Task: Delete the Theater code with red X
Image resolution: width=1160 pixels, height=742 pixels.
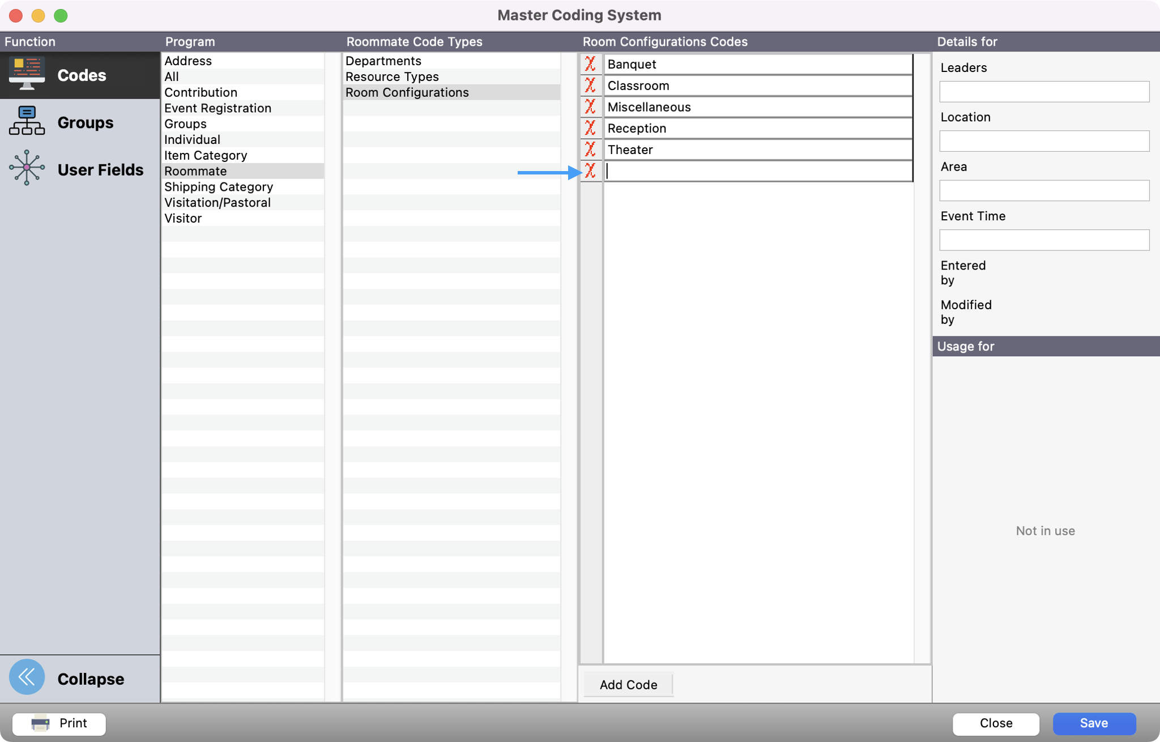Action: [590, 150]
